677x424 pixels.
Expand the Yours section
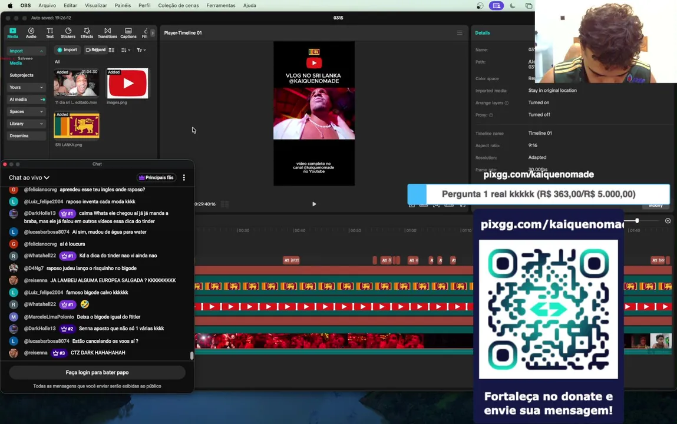click(x=27, y=88)
